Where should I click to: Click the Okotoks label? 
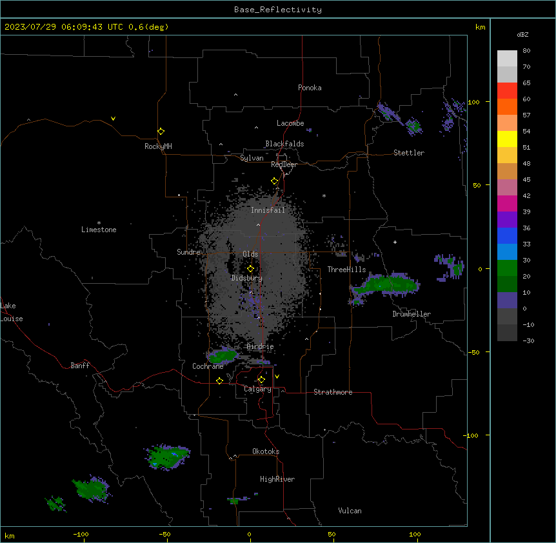266,451
